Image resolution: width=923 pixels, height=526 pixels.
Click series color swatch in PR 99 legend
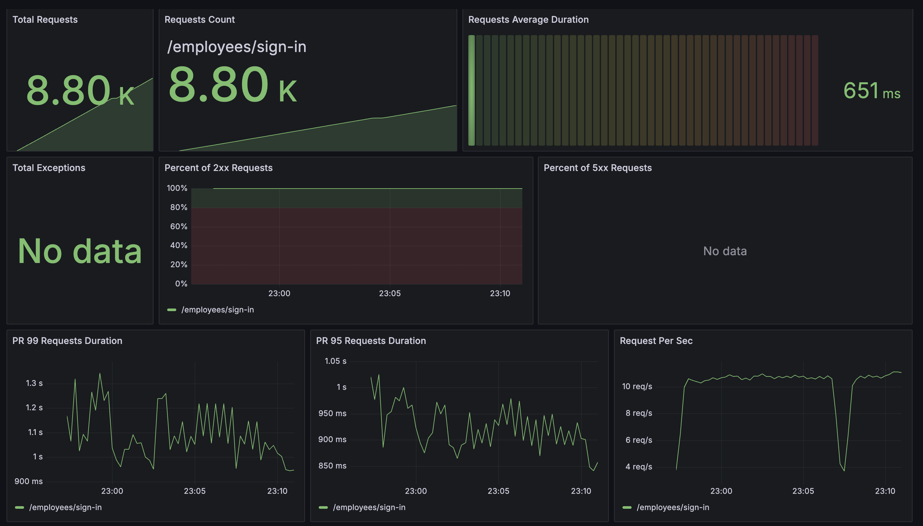click(x=20, y=507)
